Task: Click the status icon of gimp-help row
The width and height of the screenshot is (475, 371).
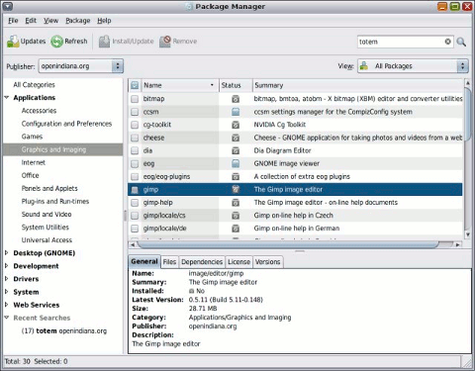Action: tap(236, 203)
